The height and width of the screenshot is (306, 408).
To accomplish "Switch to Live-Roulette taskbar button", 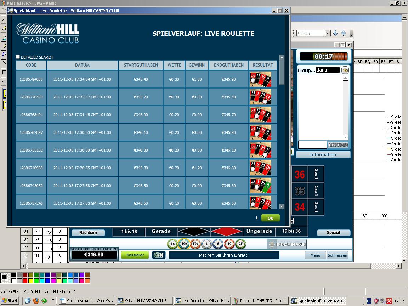I will point(203,301).
